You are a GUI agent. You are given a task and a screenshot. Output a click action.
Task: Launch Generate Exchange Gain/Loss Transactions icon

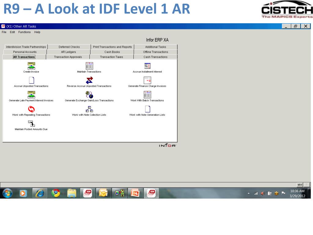coord(89,95)
